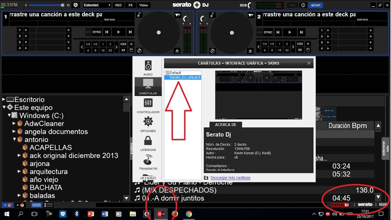Viewport: 391px width, 220px height.
Task: Expand the Escritorio tree node
Action: (4, 99)
